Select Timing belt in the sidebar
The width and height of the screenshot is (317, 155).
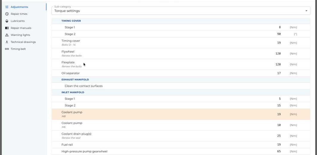(x=24, y=49)
